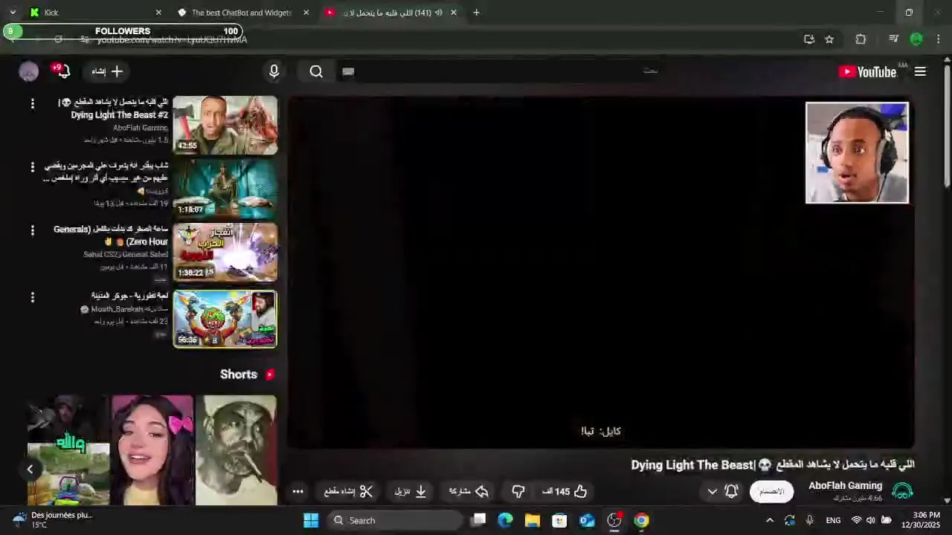The image size is (952, 535).
Task: Bookmark this page with star icon
Action: click(829, 39)
